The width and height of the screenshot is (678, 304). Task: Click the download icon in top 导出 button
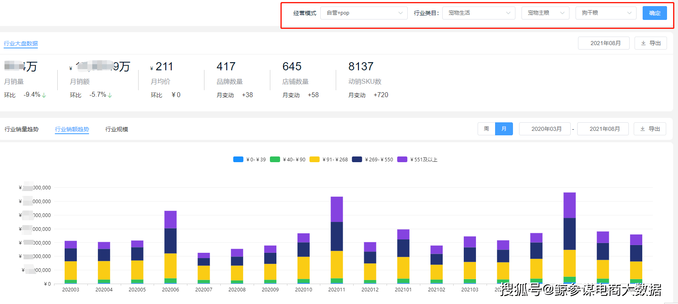[643, 43]
